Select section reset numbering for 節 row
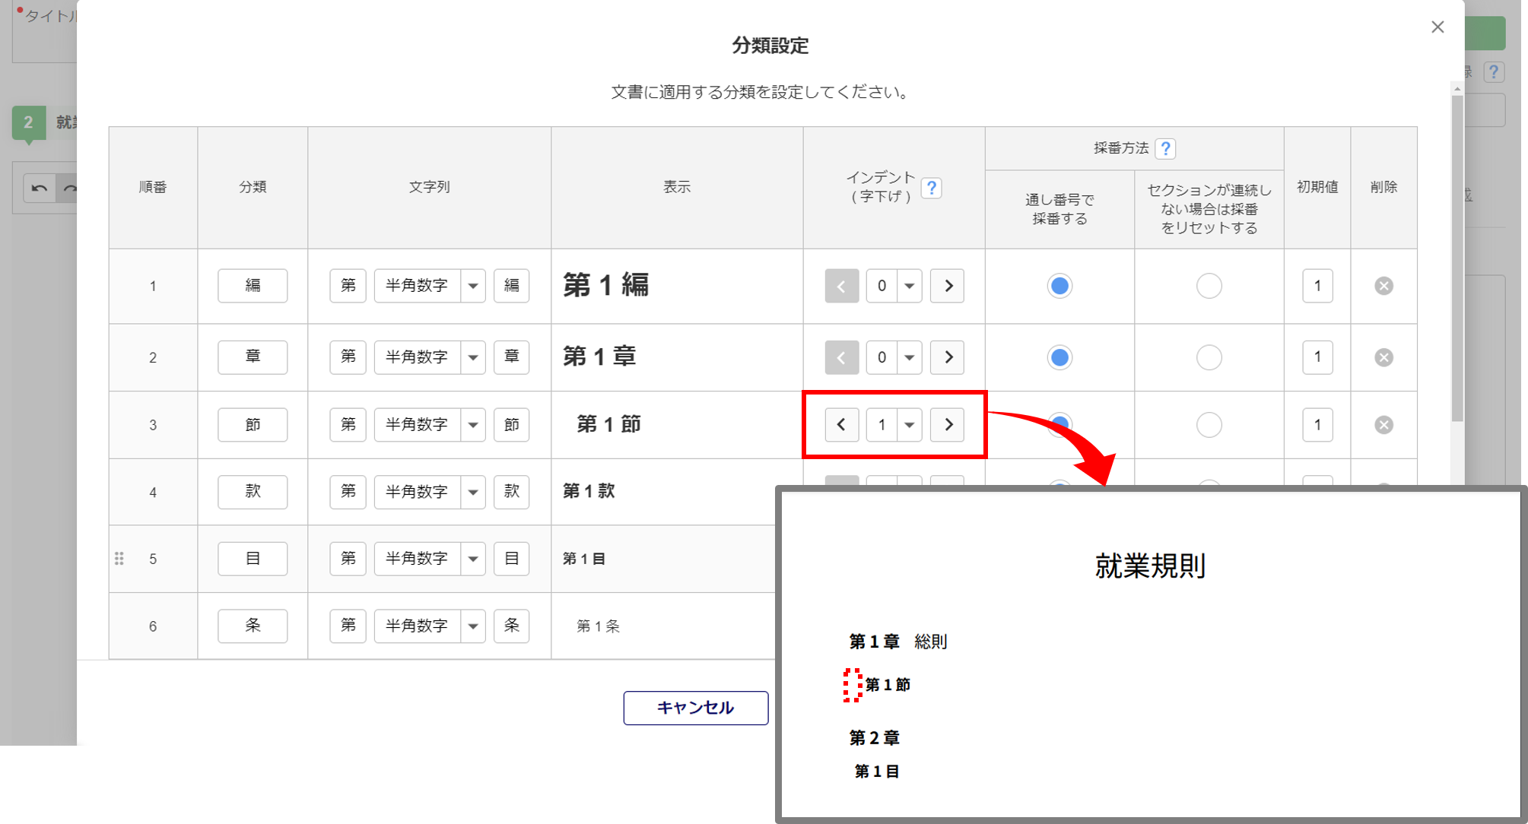1528x824 pixels. pyautogui.click(x=1209, y=425)
